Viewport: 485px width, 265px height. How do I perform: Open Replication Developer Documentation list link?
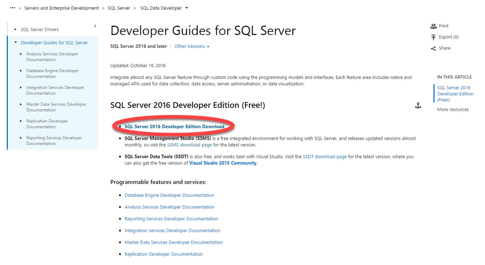click(164, 254)
